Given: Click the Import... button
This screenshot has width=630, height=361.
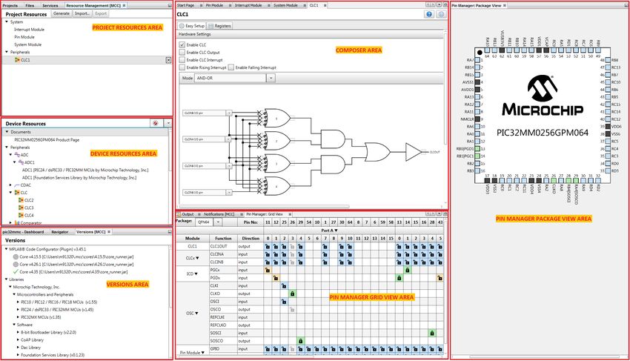Looking at the screenshot, I should point(82,13).
